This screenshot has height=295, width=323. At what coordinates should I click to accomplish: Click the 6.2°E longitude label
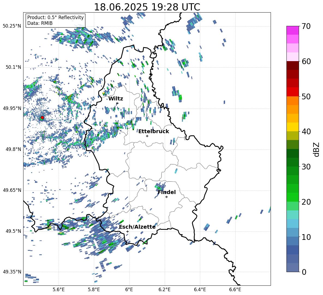165,290
